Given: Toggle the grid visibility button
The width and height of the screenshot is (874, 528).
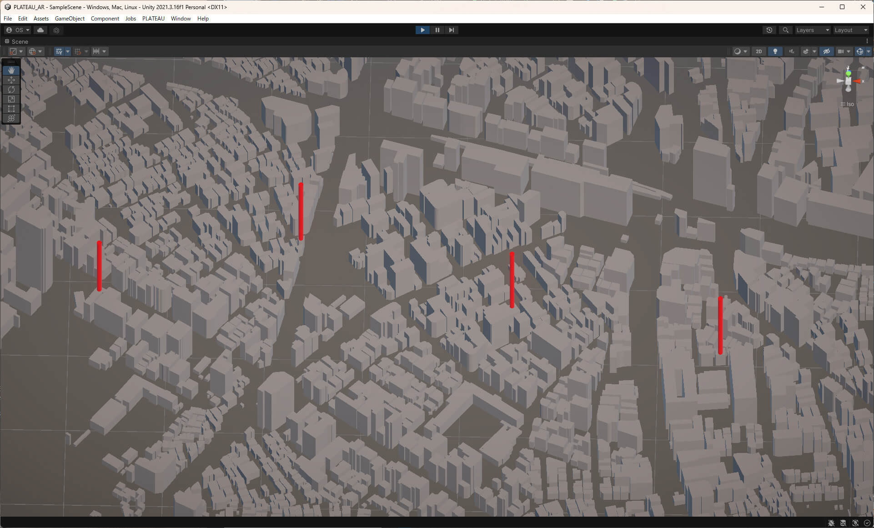Looking at the screenshot, I should pyautogui.click(x=59, y=51).
